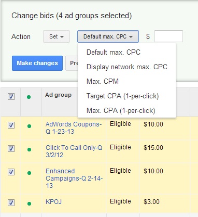Open the KPOJ ad group link
Screen dimensions: 198x217
(53, 202)
